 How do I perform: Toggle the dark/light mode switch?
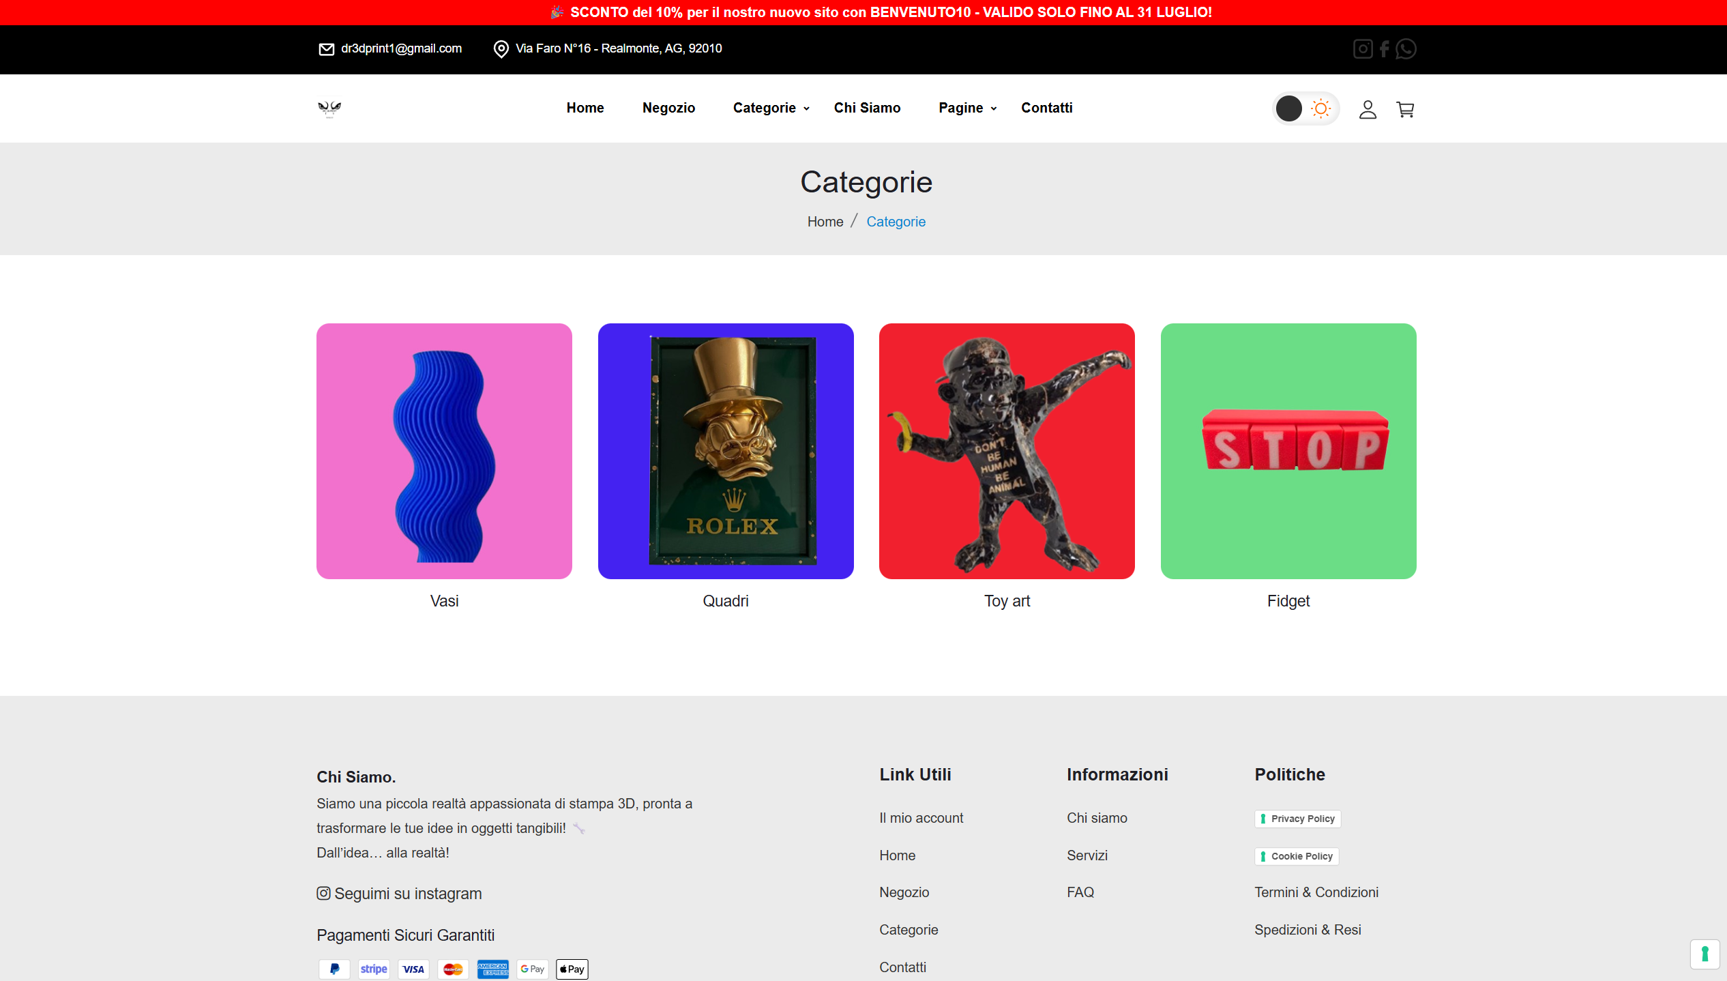point(1304,108)
